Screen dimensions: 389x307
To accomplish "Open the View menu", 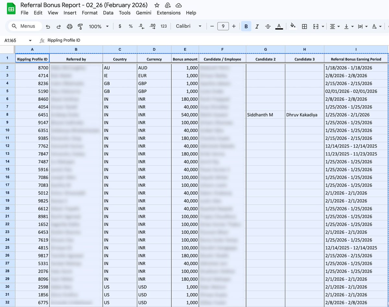I will [53, 13].
